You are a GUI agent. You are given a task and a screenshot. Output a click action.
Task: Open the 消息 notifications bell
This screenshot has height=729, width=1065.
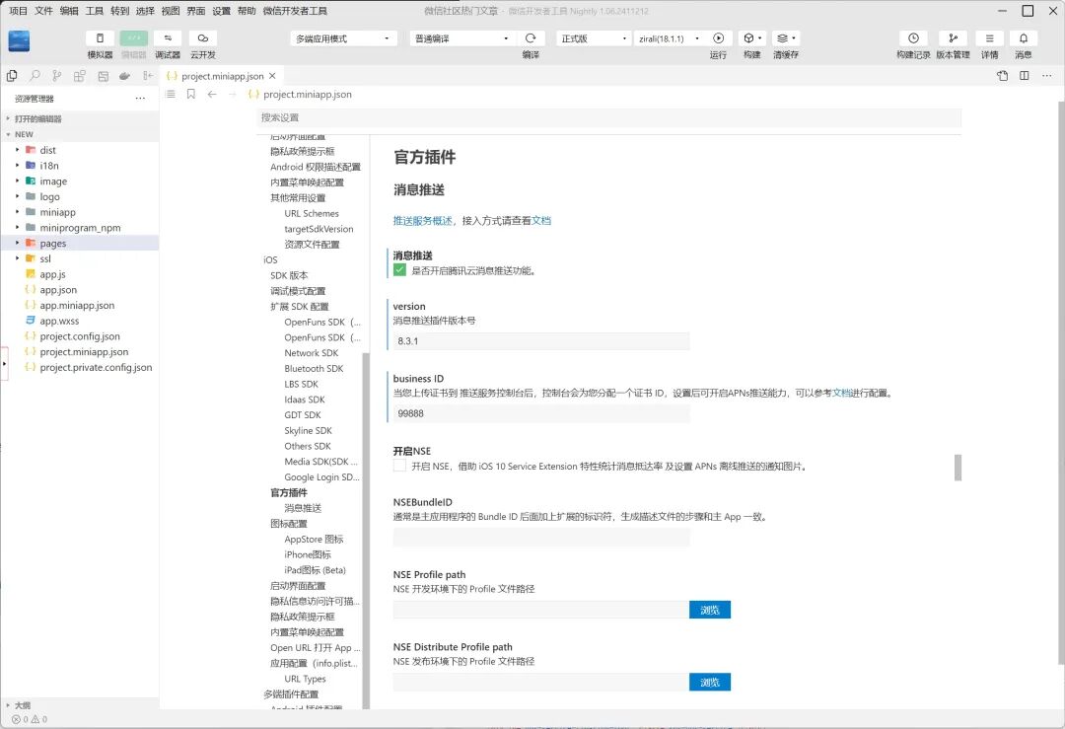click(x=1024, y=38)
